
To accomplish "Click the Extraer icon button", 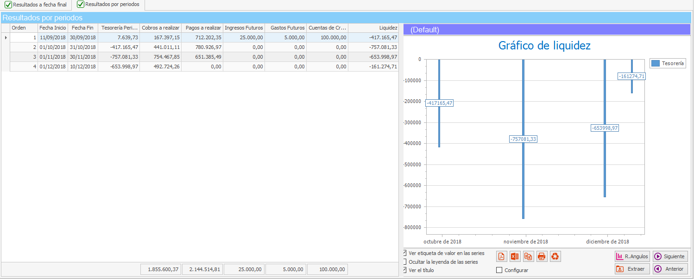I will pos(632,268).
